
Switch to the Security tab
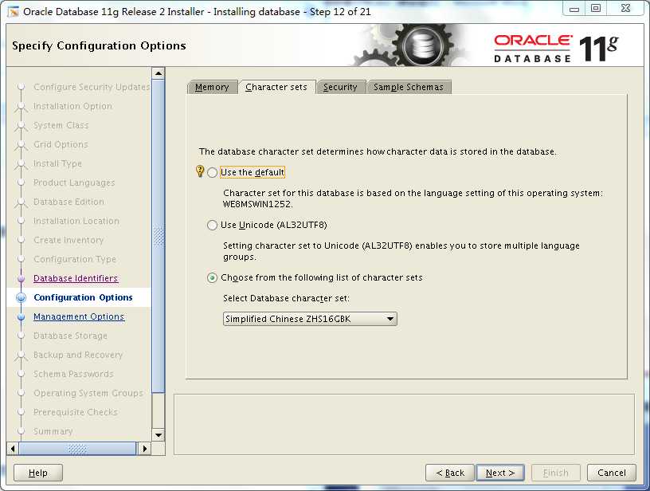click(340, 87)
